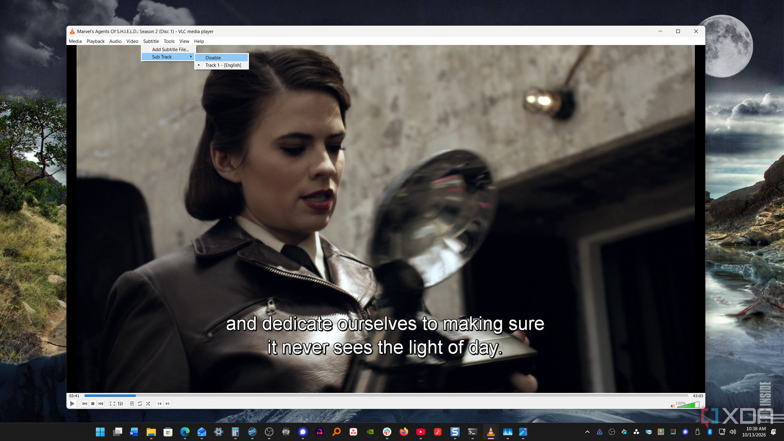Jump to the previous media item
Image resolution: width=784 pixels, height=441 pixels.
click(x=85, y=404)
